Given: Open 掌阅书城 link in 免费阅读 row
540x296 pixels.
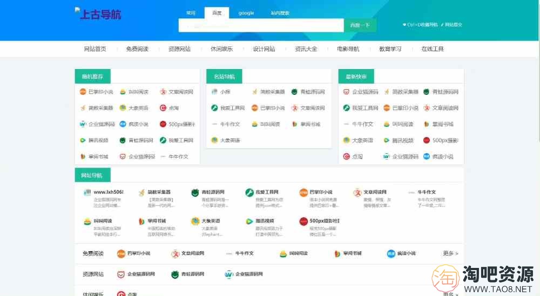Looking at the screenshot, I should [x=352, y=253].
